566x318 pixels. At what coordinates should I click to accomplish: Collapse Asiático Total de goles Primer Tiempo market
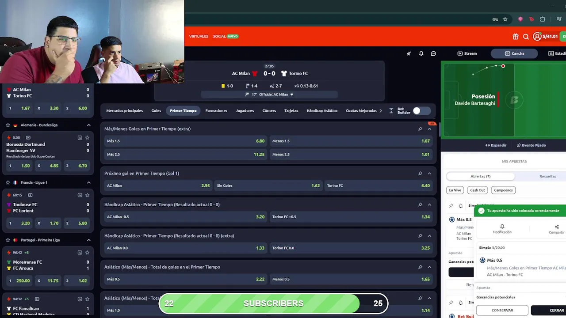(429, 267)
